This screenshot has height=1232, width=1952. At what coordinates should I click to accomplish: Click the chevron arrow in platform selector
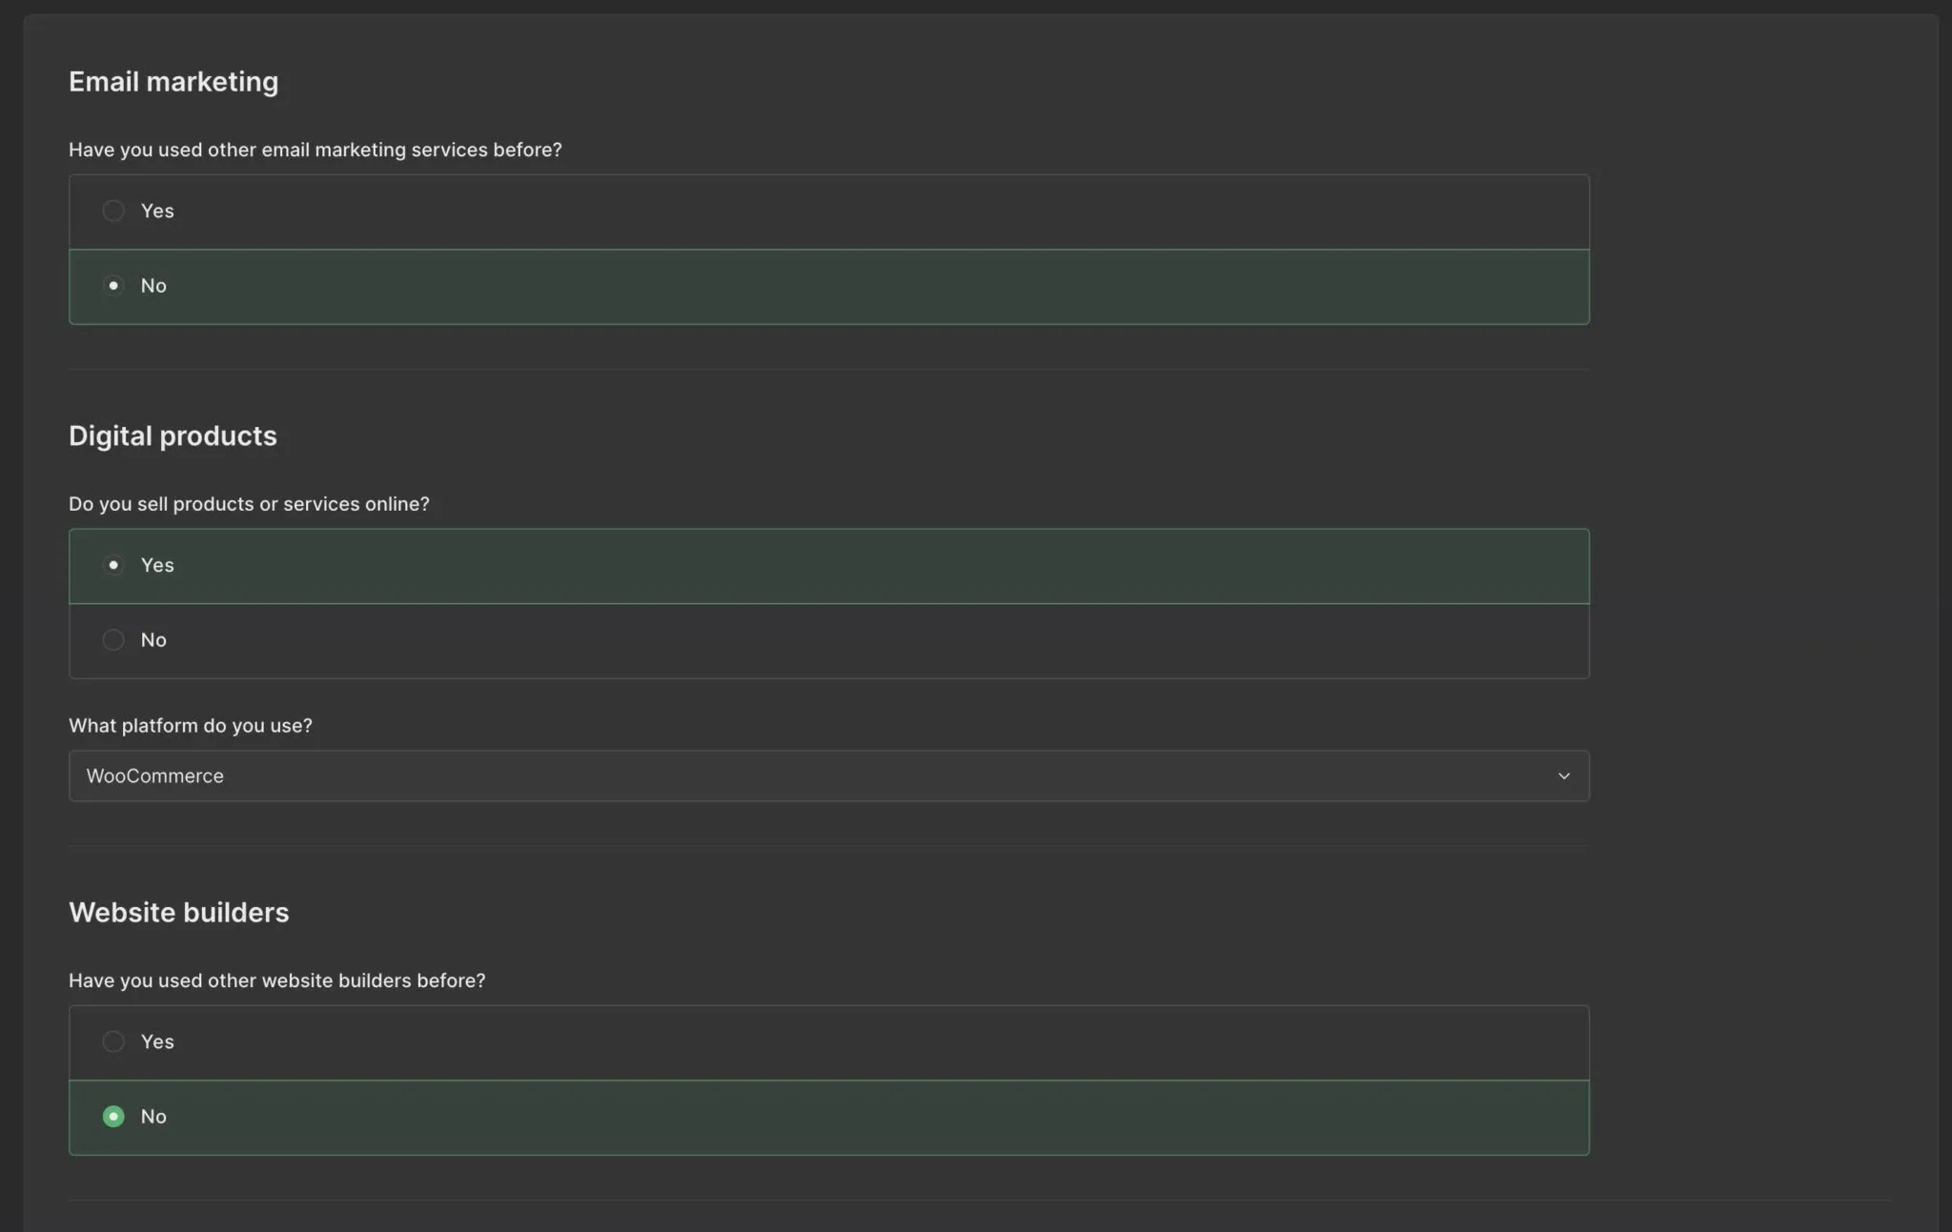1563,776
